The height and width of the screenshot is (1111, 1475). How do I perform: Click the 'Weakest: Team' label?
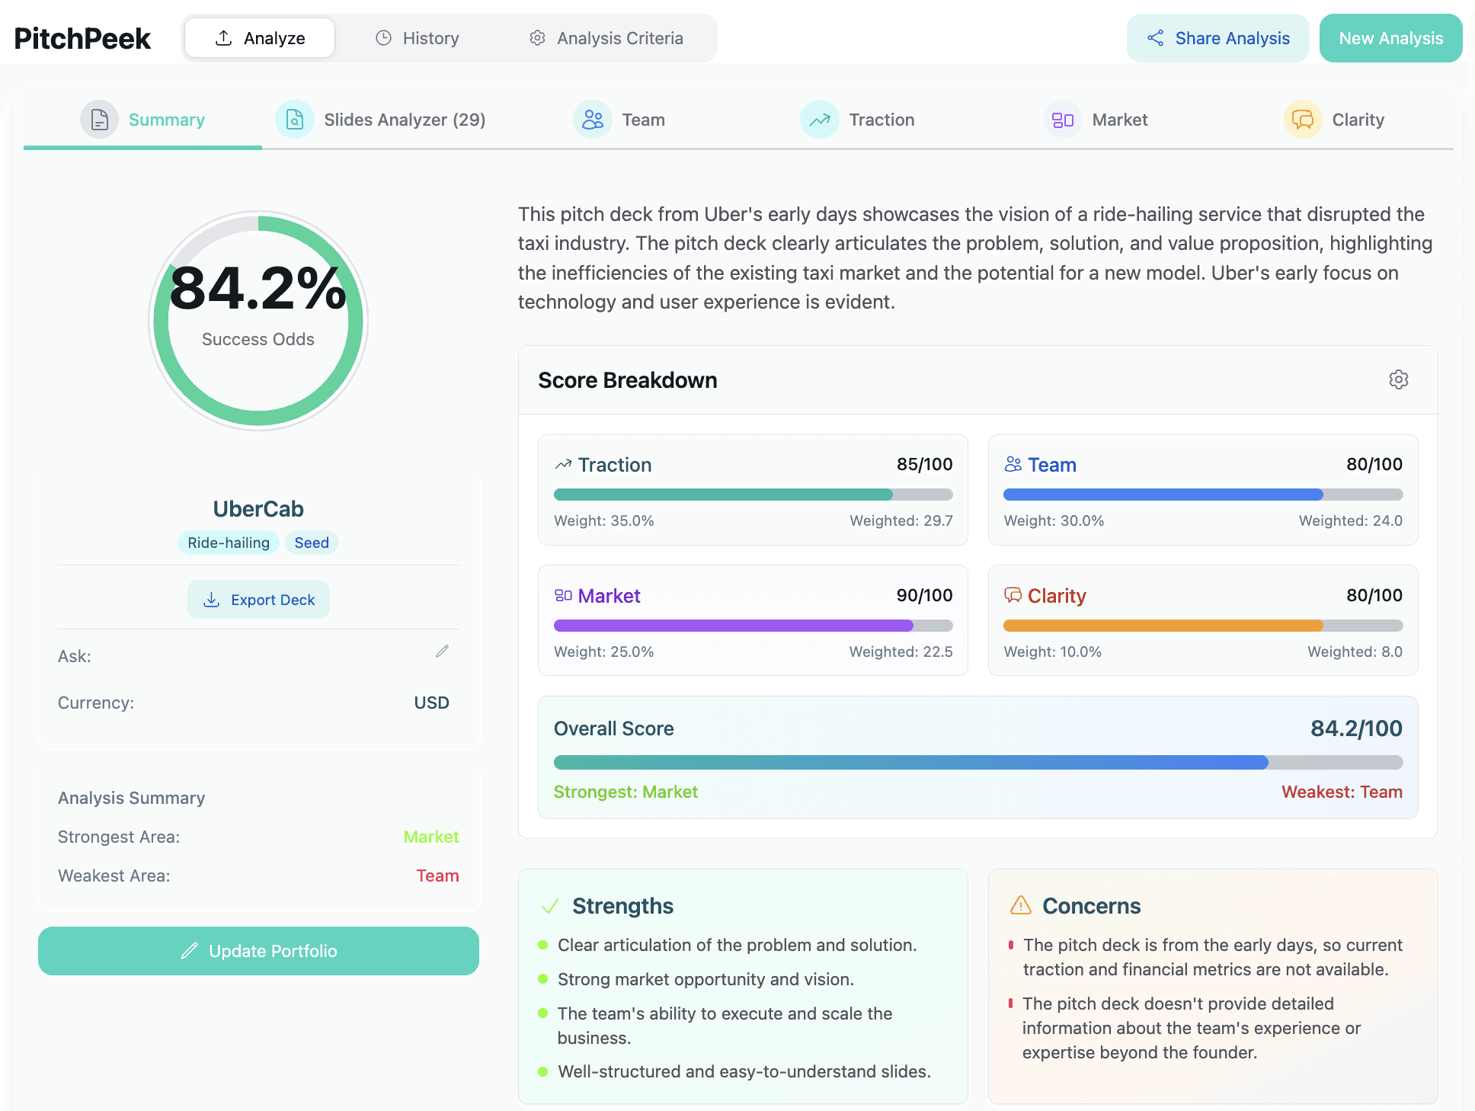coord(1342,792)
